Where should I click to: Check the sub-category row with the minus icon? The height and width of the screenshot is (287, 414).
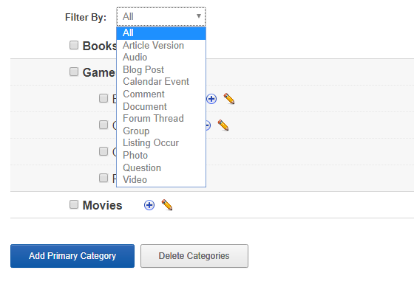[103, 125]
